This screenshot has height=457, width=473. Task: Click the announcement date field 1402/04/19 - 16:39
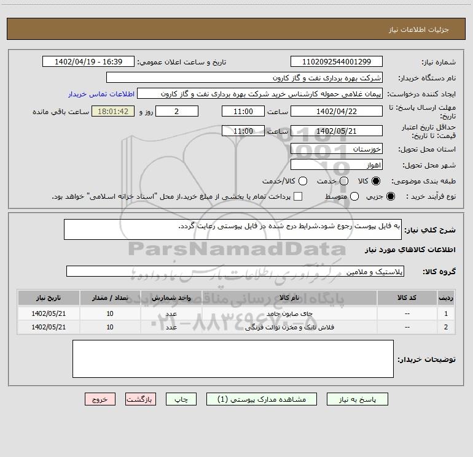tap(88, 61)
